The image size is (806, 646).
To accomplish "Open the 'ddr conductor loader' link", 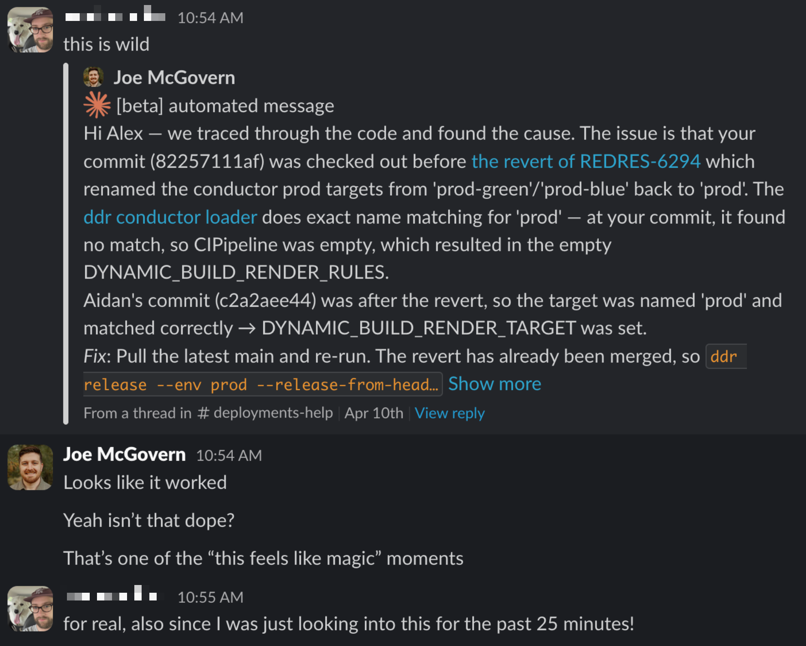I will pos(170,217).
